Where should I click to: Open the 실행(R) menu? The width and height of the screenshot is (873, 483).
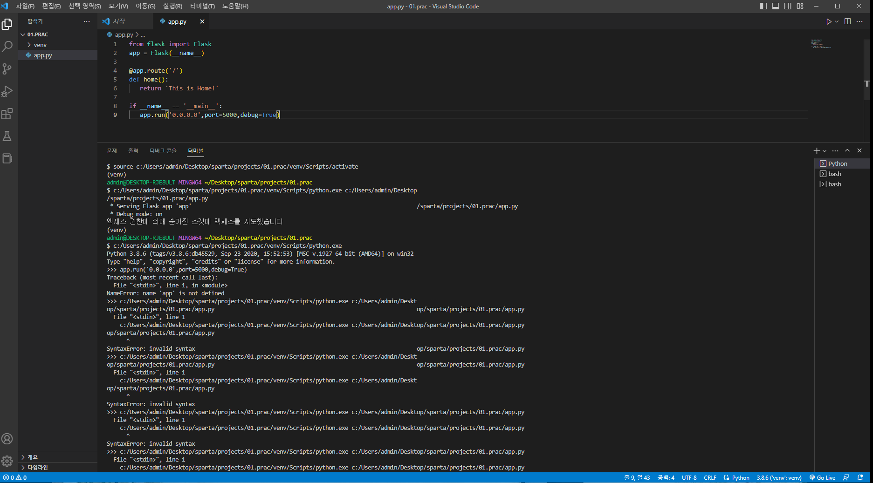pyautogui.click(x=172, y=6)
